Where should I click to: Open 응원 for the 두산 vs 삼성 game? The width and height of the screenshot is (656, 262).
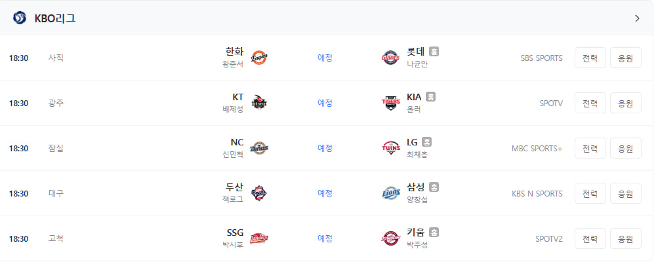click(625, 193)
